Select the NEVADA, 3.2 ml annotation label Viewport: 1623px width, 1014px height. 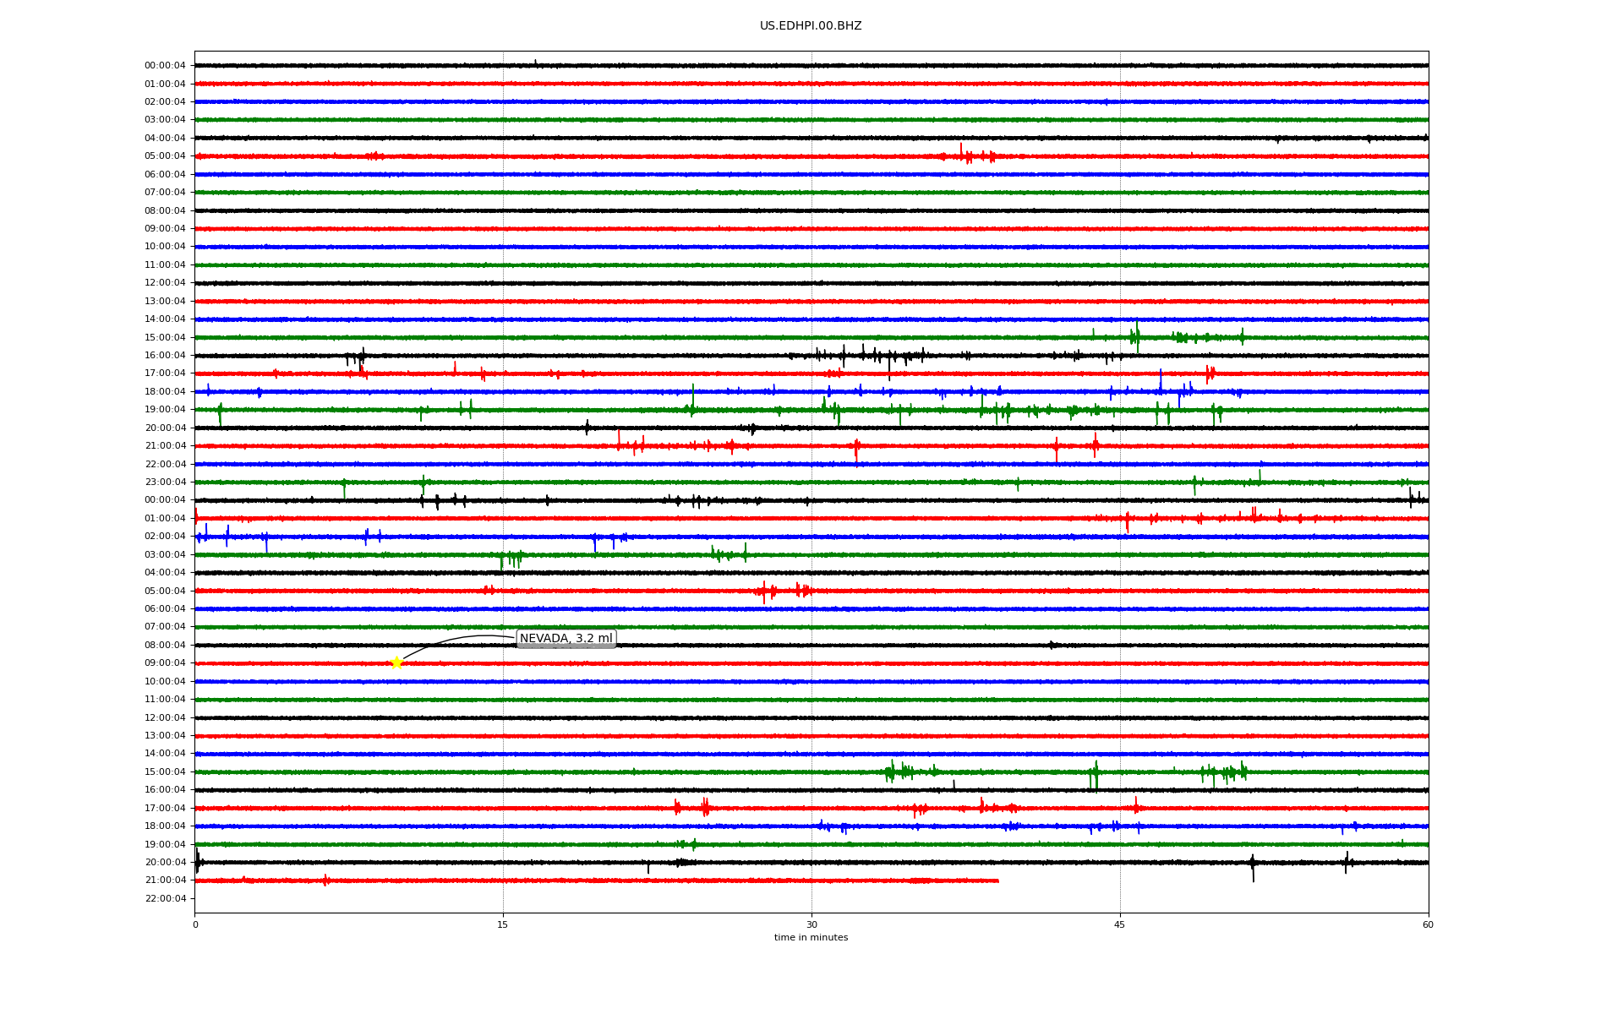(566, 639)
